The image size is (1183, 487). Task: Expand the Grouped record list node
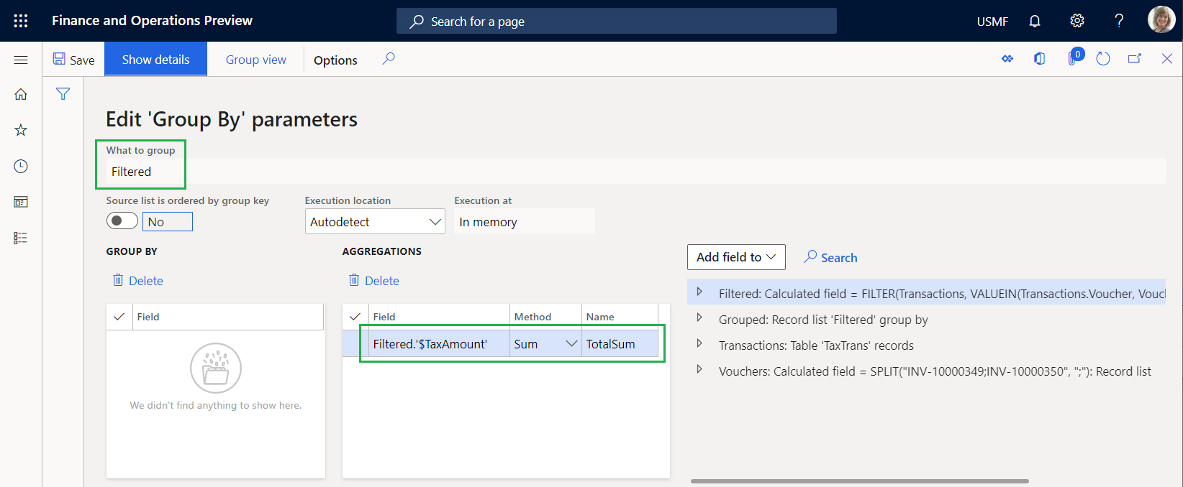[x=699, y=317]
